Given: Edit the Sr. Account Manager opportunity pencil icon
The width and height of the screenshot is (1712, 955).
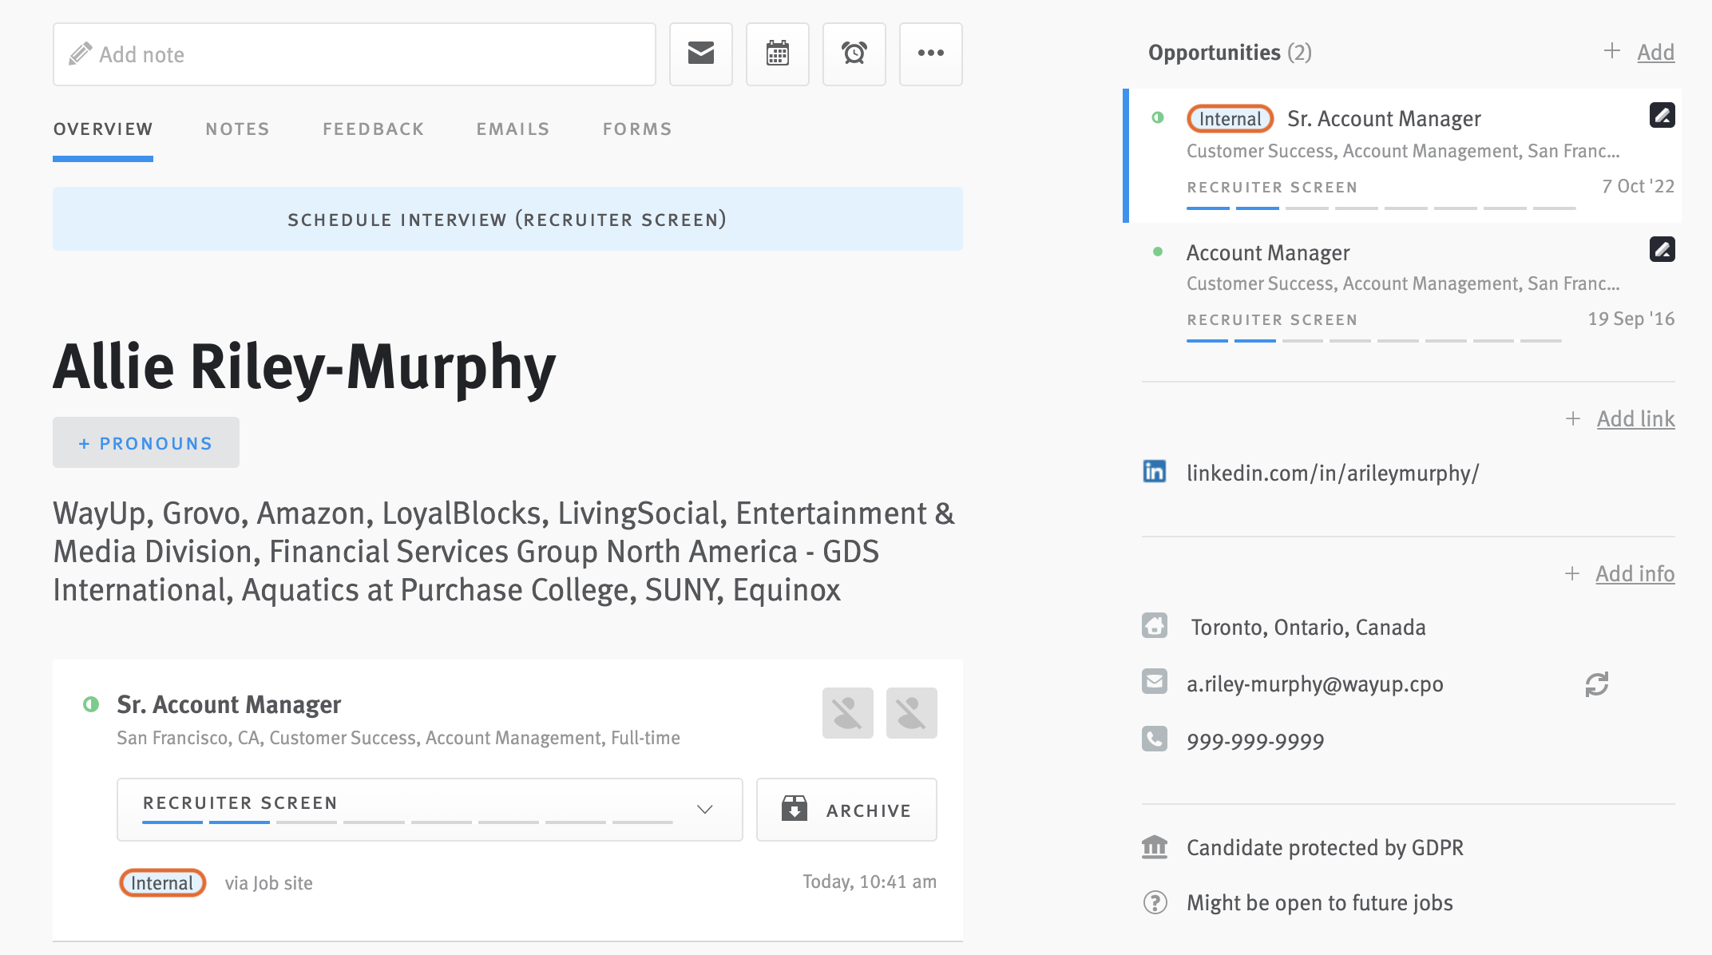Looking at the screenshot, I should point(1662,116).
